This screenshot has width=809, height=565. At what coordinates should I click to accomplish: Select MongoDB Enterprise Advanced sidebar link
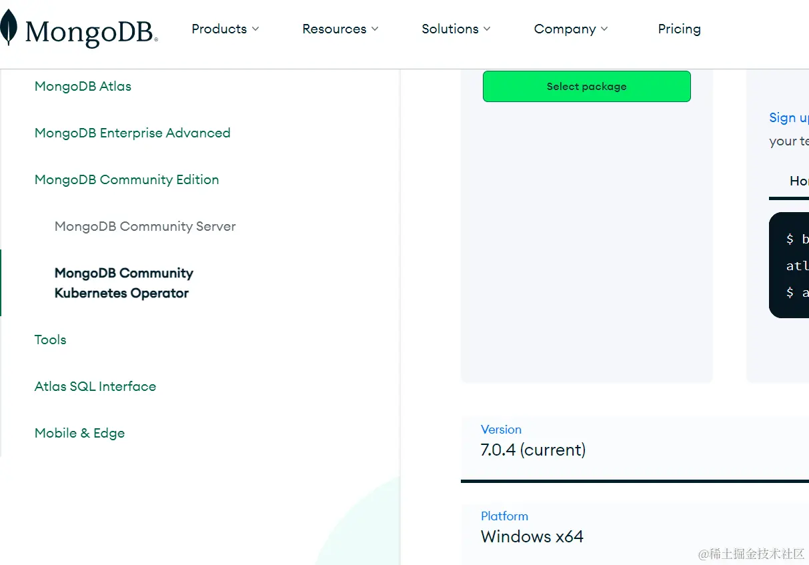[x=132, y=133]
